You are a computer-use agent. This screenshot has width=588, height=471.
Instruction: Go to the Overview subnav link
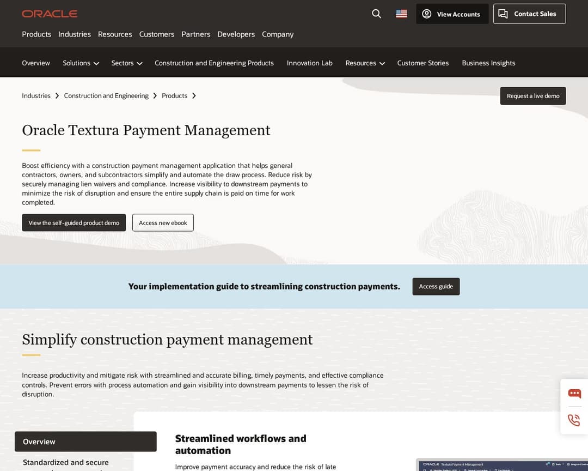pos(35,63)
